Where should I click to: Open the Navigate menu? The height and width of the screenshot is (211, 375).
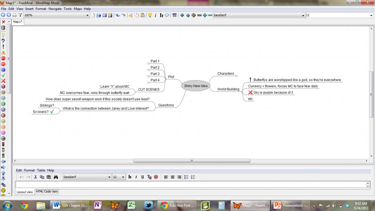point(55,9)
